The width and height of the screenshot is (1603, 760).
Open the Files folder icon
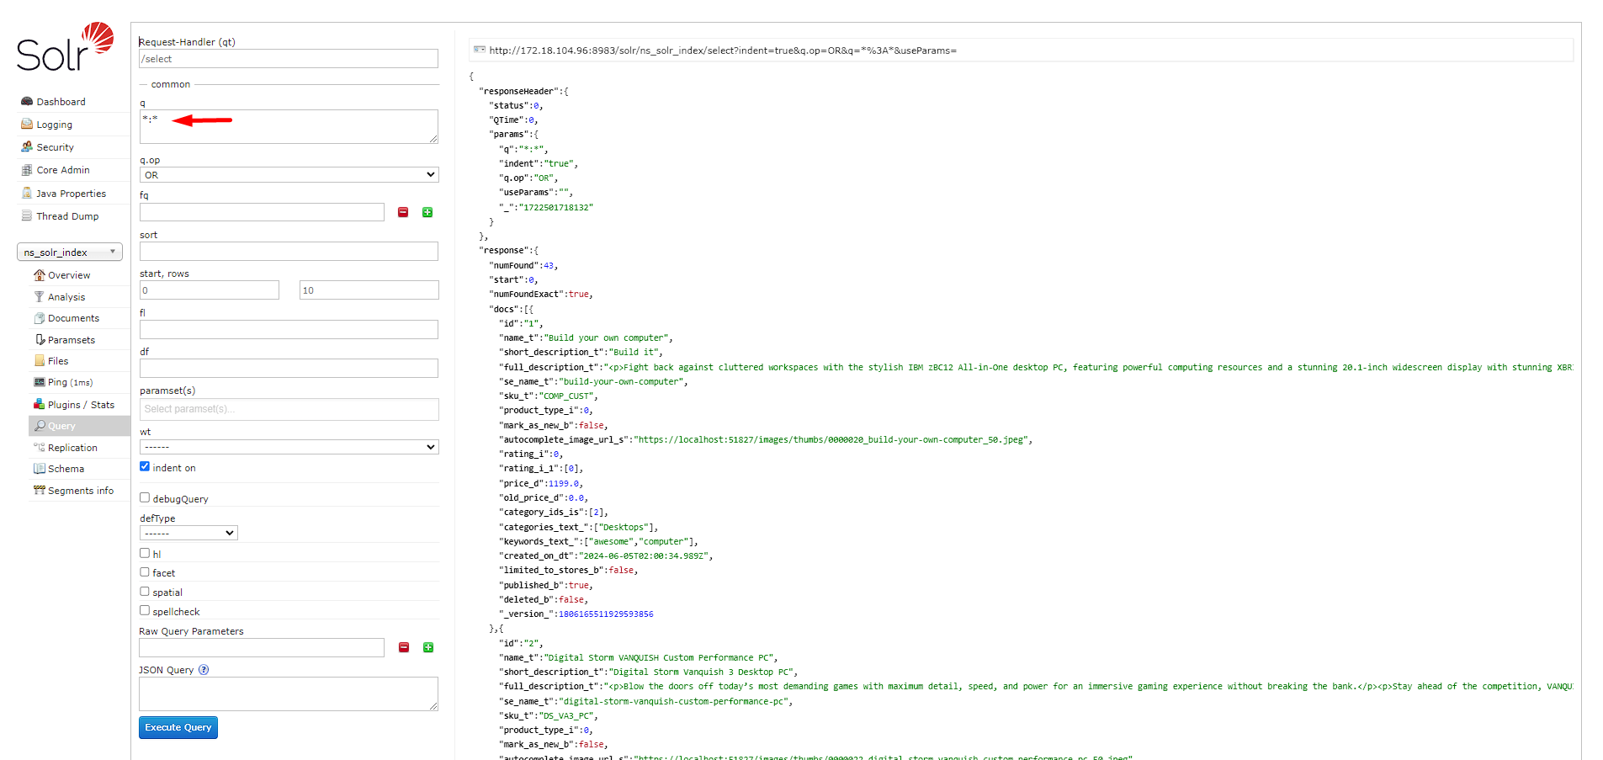click(x=39, y=361)
